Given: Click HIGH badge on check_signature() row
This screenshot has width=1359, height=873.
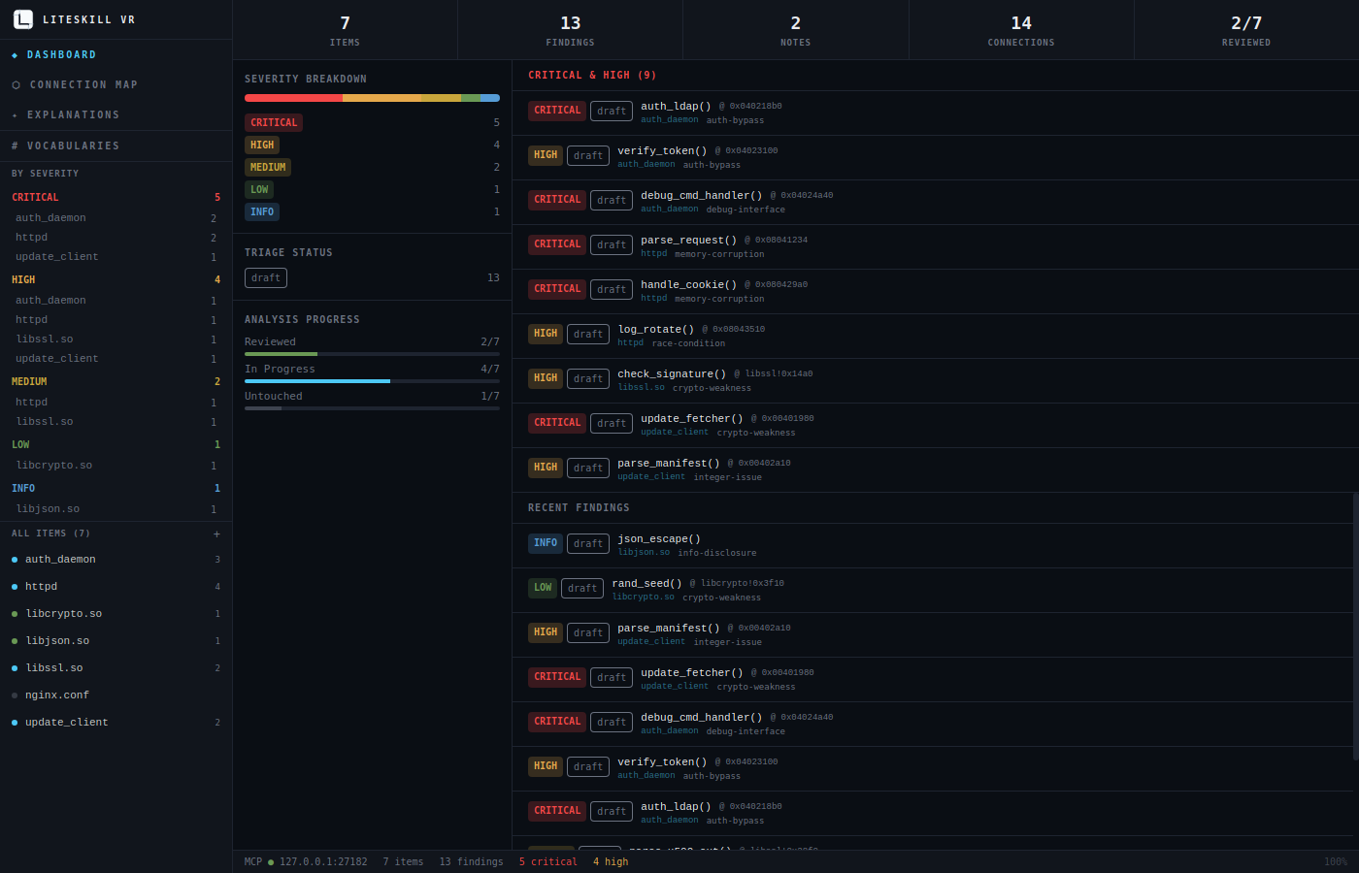Looking at the screenshot, I should [546, 378].
